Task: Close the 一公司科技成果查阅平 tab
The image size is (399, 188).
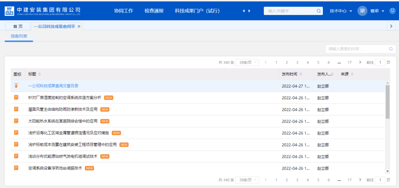Action: (79, 26)
